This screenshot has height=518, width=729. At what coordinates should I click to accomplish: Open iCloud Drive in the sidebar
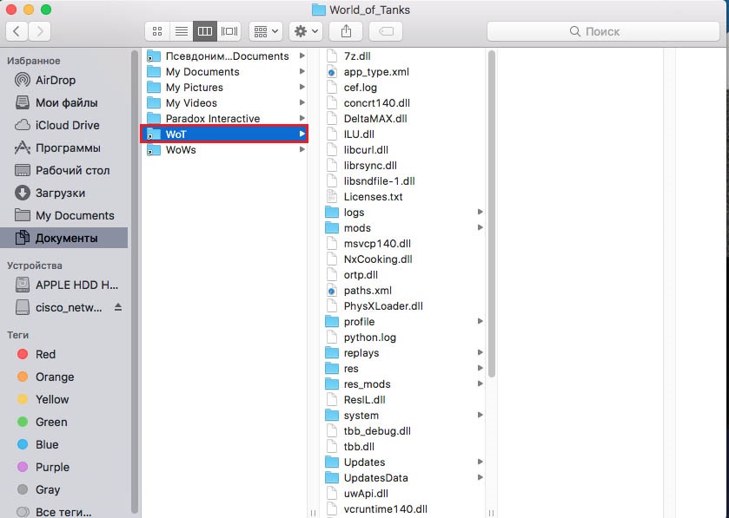(x=64, y=125)
